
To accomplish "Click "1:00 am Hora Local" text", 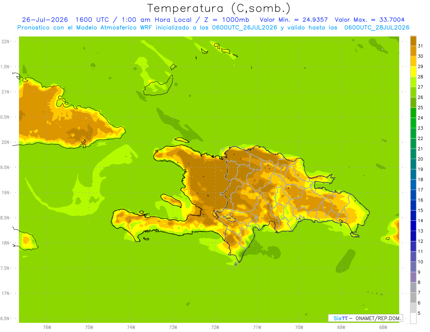I will tap(157, 20).
